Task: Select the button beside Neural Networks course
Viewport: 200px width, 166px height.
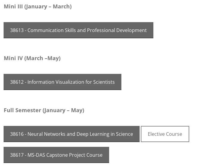Action: coord(165,134)
